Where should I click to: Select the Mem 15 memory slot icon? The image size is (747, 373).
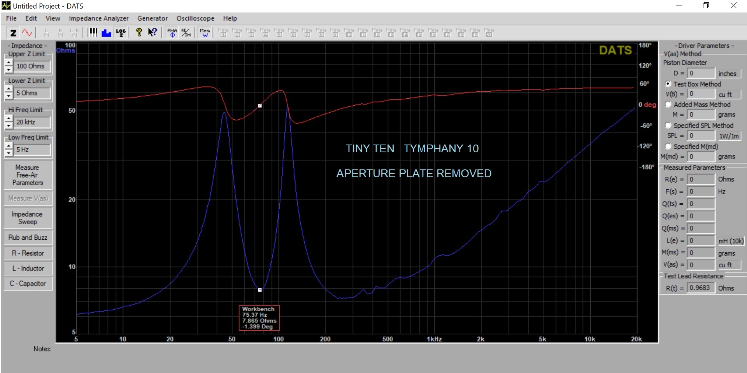[419, 33]
